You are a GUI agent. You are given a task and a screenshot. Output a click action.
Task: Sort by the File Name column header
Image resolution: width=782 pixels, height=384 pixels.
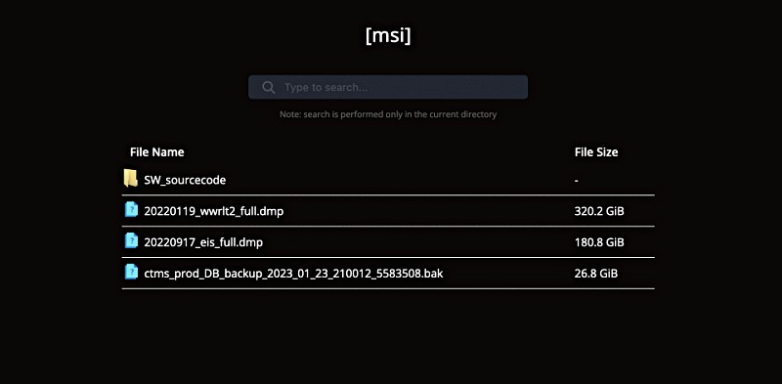click(157, 152)
